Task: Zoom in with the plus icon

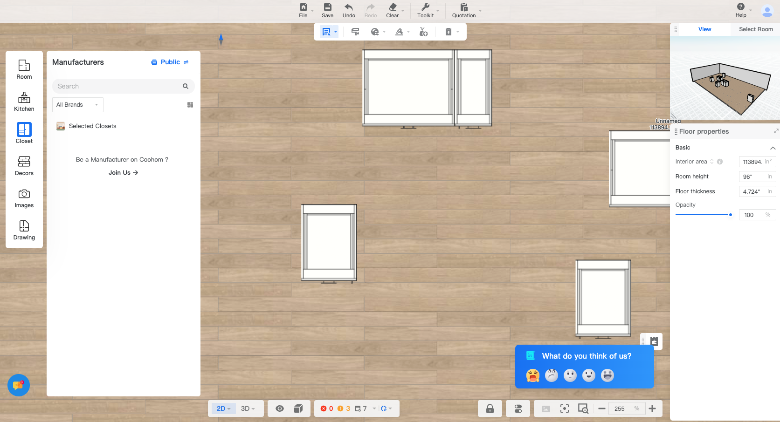Action: point(652,408)
